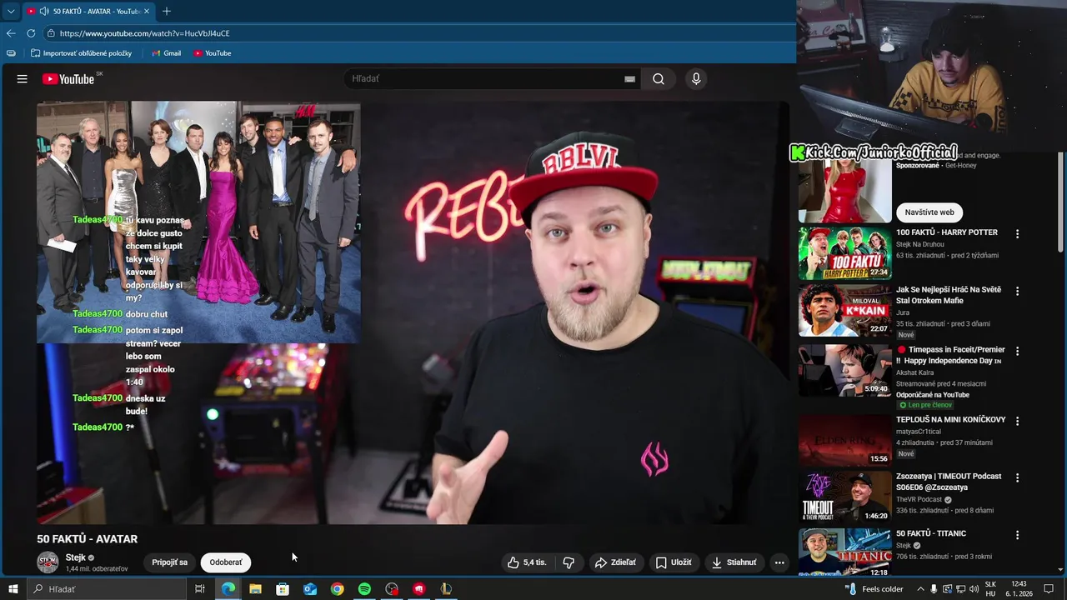Open the YouTube bookmark in favorites bar
Screen dimensions: 1067x600
pos(212,53)
